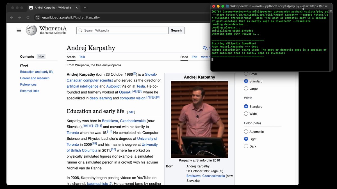The height and width of the screenshot is (189, 337).
Task: Hide the Contents sidebar
Action: [41, 57]
